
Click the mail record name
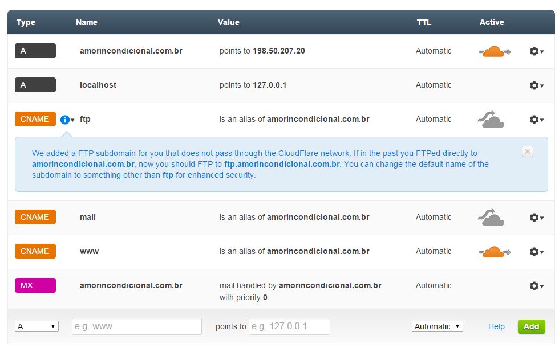pos(88,217)
